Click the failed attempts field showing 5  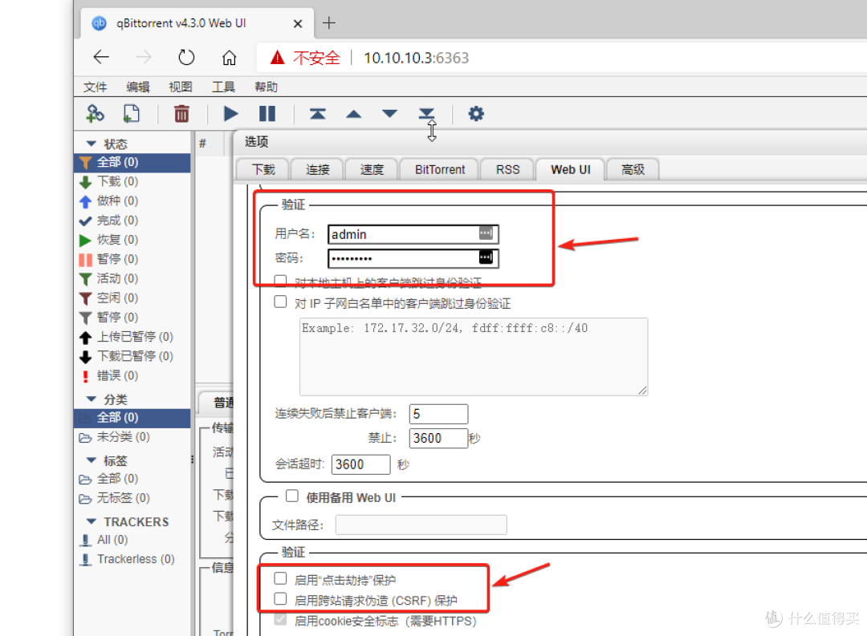[x=438, y=414]
